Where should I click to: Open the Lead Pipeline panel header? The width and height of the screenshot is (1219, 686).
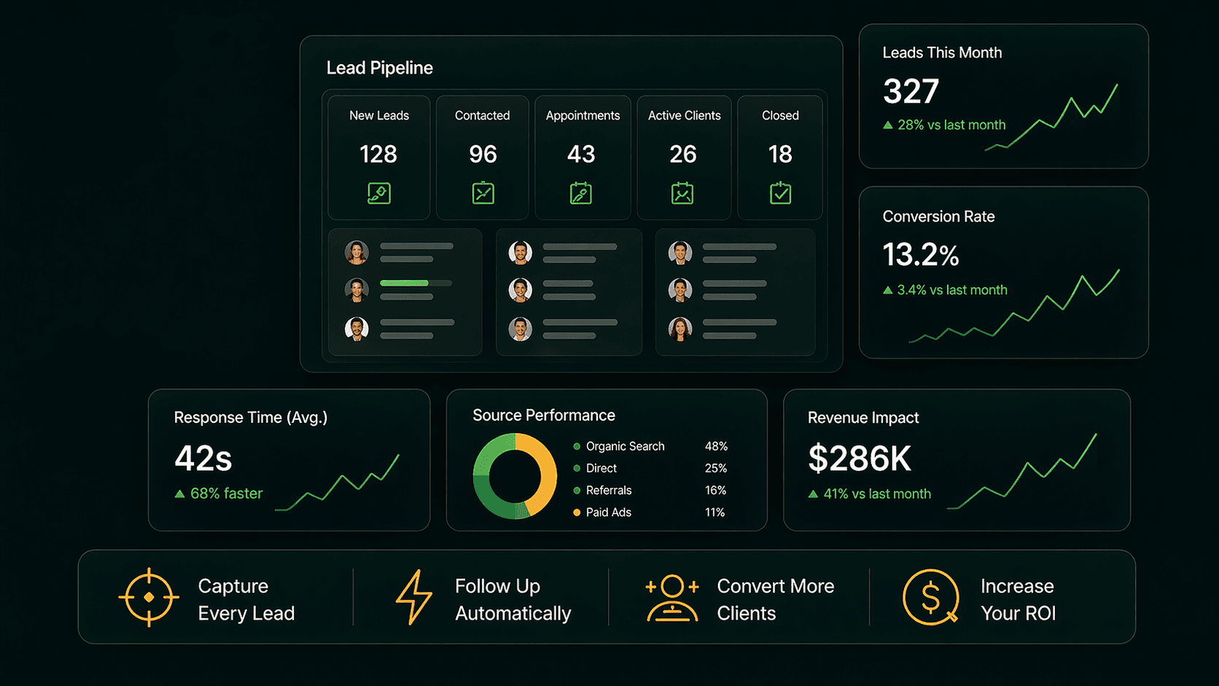(379, 68)
